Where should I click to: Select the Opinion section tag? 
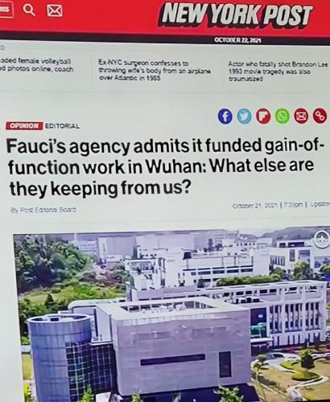point(24,125)
